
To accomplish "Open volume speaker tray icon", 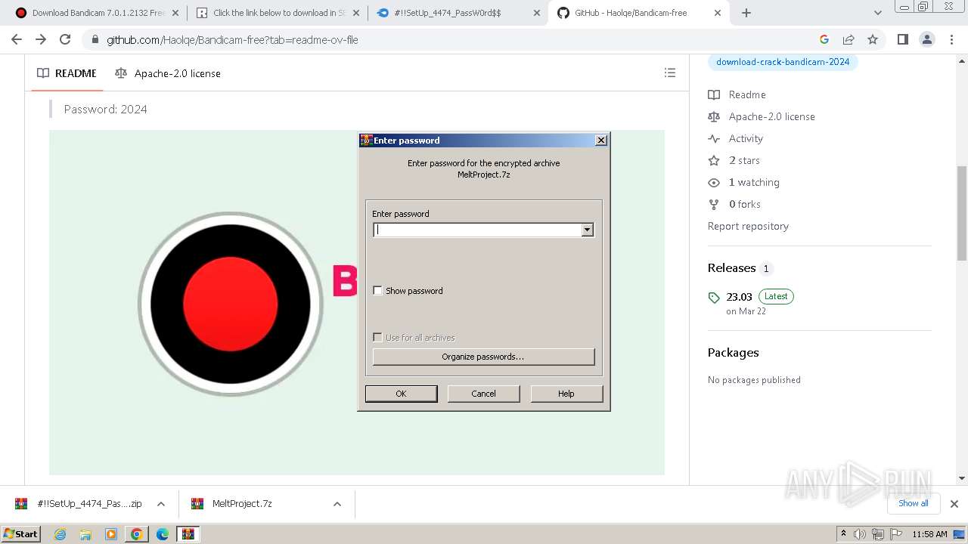I will (860, 534).
